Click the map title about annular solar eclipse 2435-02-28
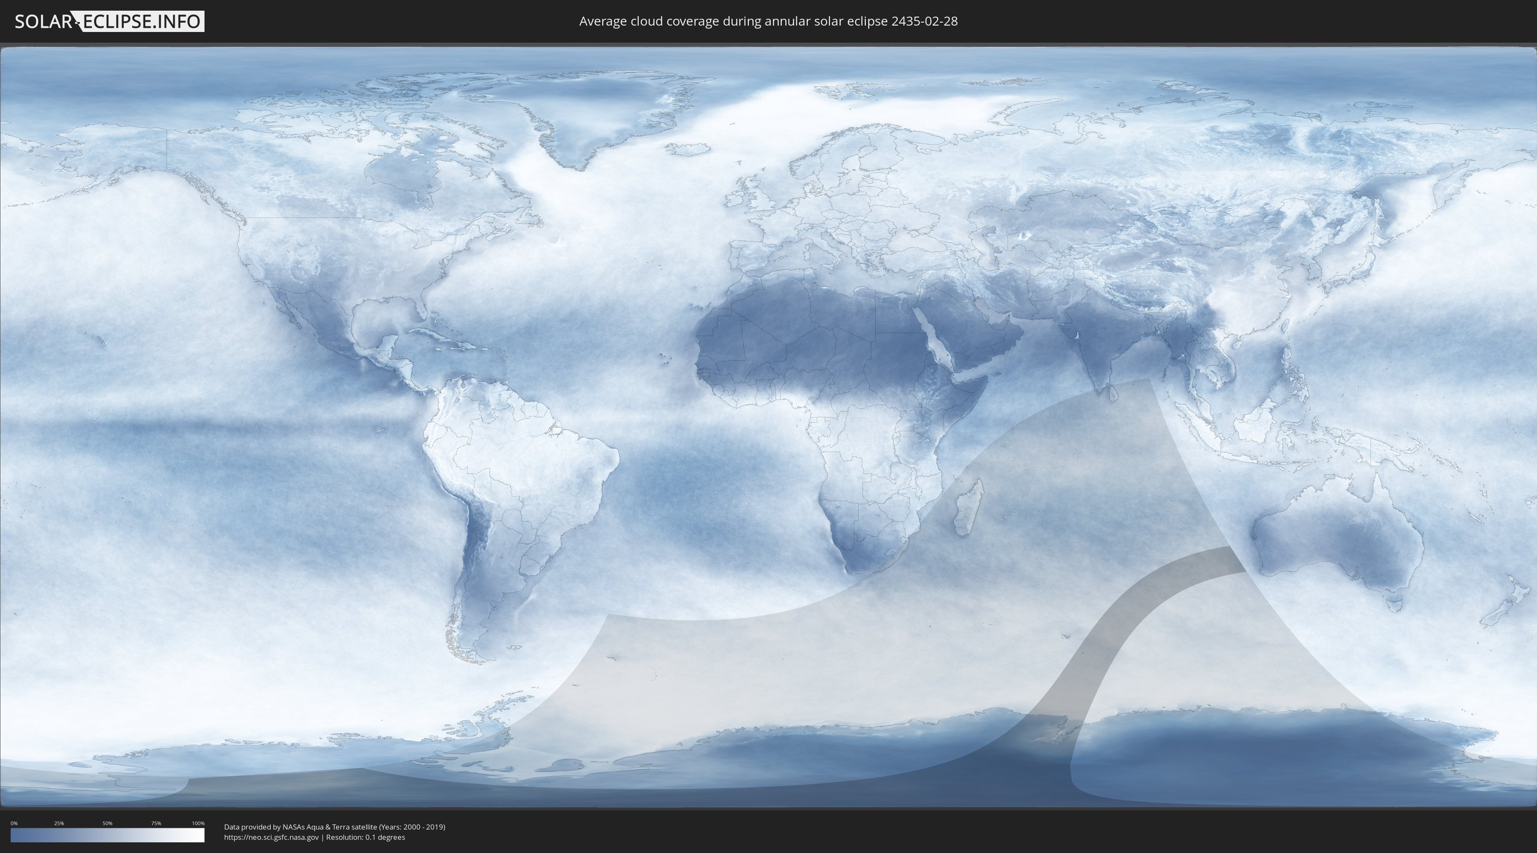Image resolution: width=1537 pixels, height=853 pixels. (x=768, y=21)
